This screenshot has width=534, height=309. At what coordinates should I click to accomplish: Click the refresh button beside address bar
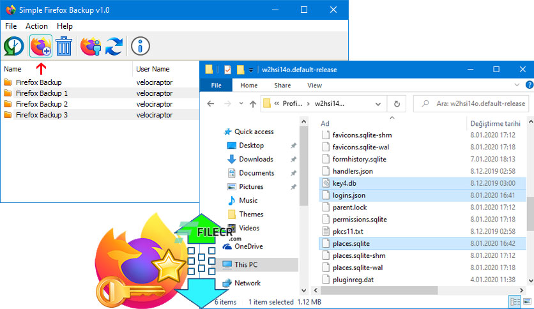(x=397, y=104)
